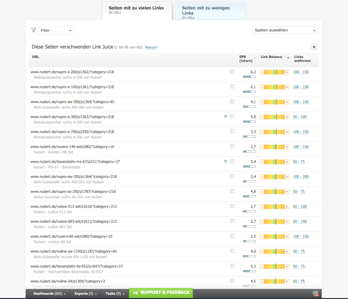Open Spalten auswählen dropdown
348x299 pixels.
[x=285, y=30]
